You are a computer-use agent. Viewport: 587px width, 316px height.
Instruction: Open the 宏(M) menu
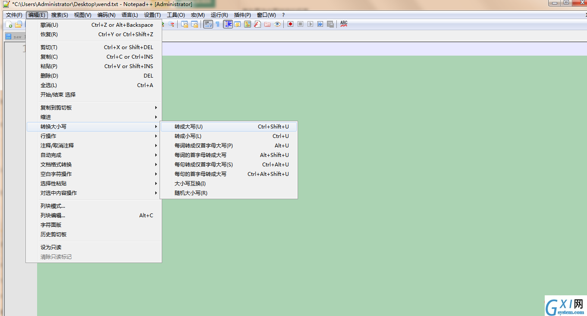(198, 15)
